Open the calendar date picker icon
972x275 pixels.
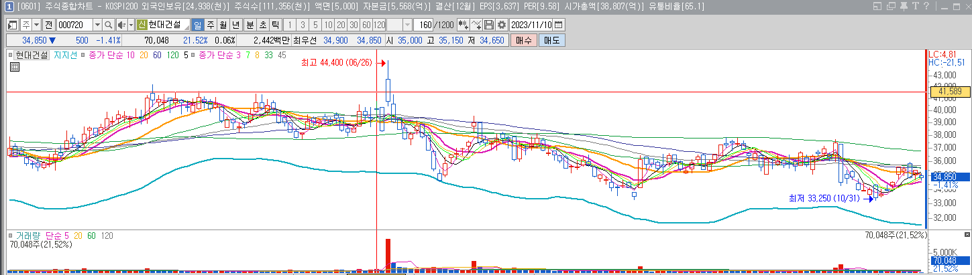558,25
